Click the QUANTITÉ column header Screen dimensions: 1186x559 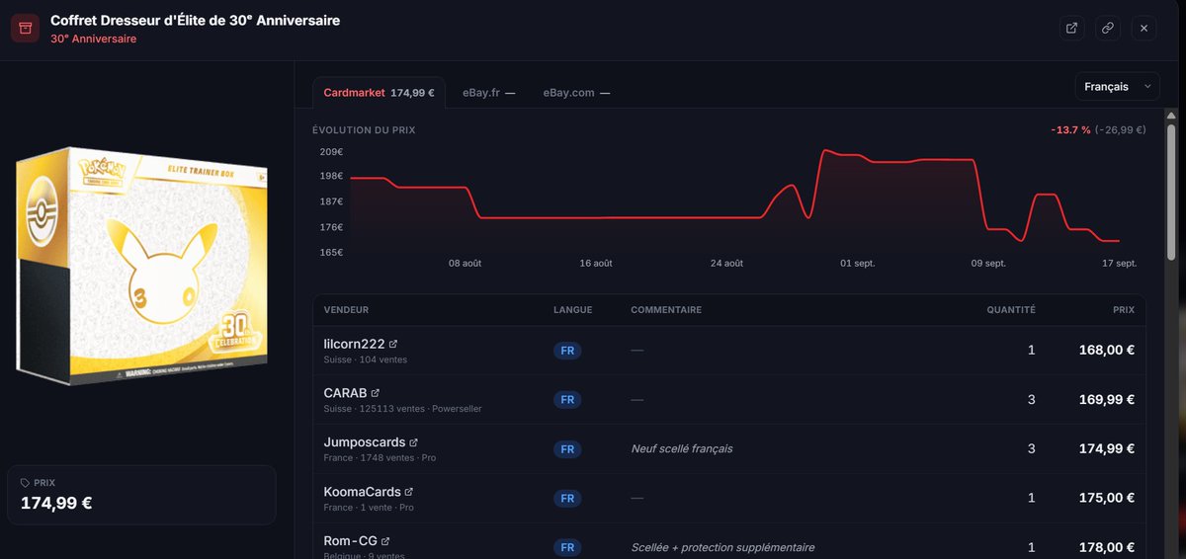click(x=1011, y=310)
